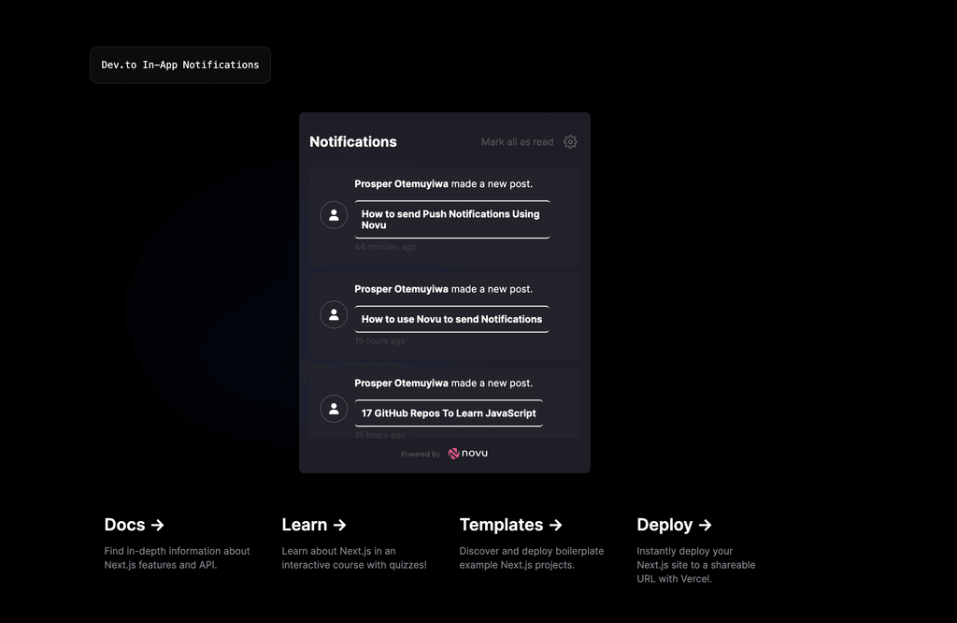Click the avatar beside the Novu notifications post
This screenshot has height=623, width=957.
(x=334, y=314)
